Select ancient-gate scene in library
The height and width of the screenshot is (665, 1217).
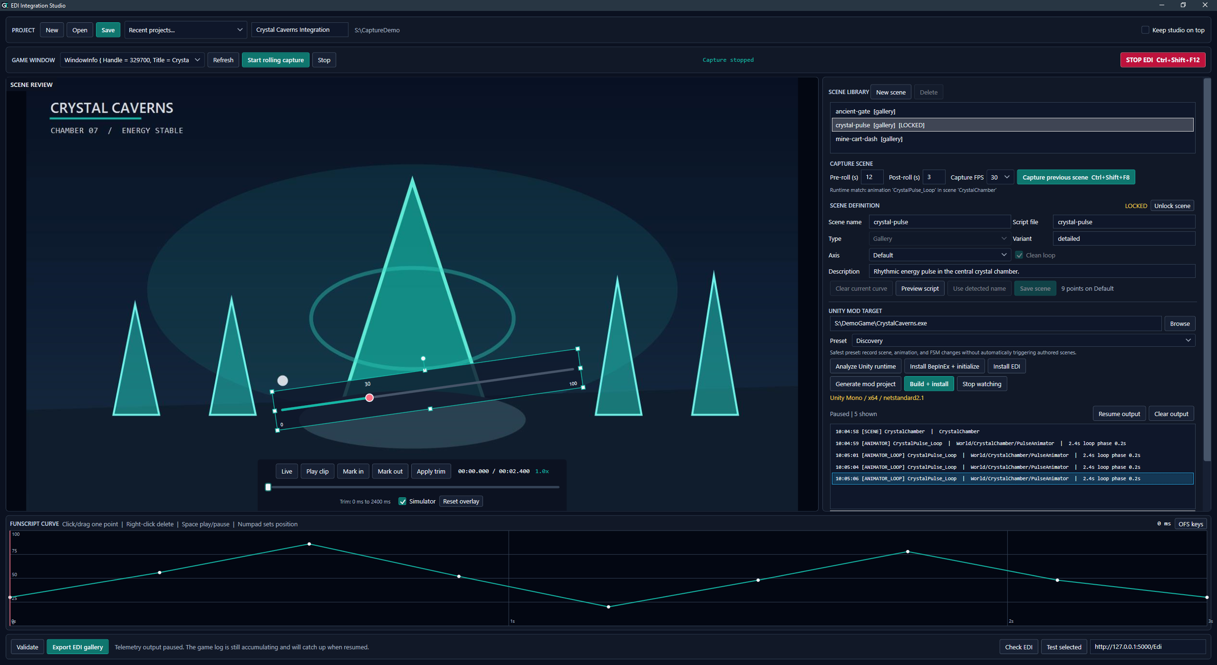[x=1013, y=111]
